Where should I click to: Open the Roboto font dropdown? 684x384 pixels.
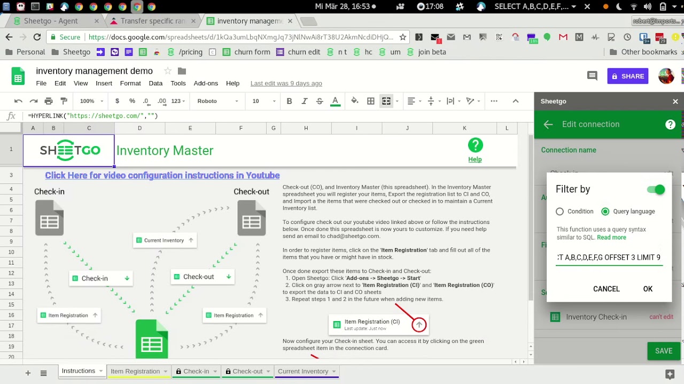217,101
